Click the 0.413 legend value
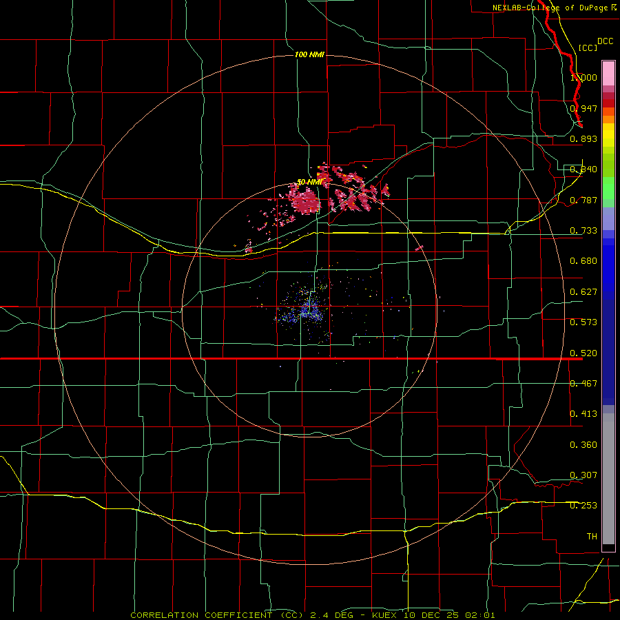620x620 pixels. coord(583,414)
